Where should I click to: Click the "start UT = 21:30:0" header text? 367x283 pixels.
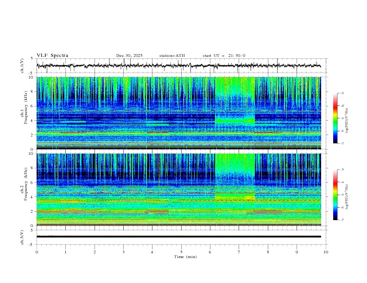pos(224,55)
